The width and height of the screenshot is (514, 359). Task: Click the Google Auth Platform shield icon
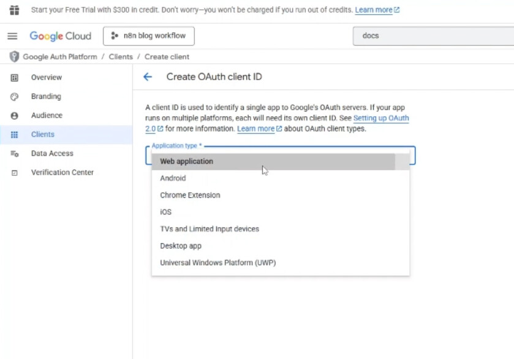pyautogui.click(x=14, y=57)
